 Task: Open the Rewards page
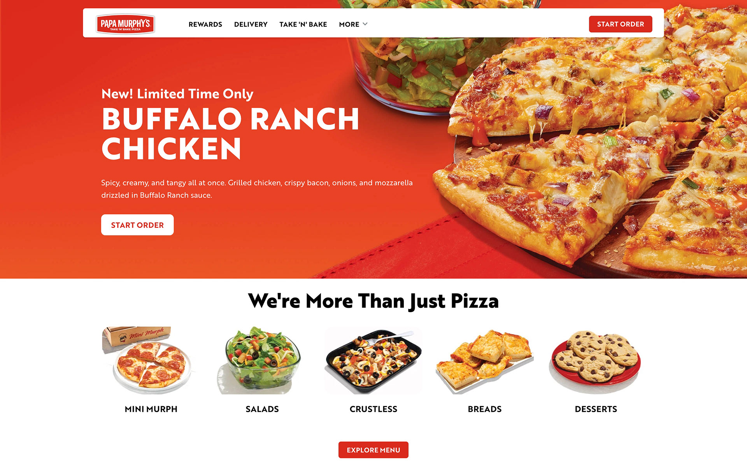point(205,24)
